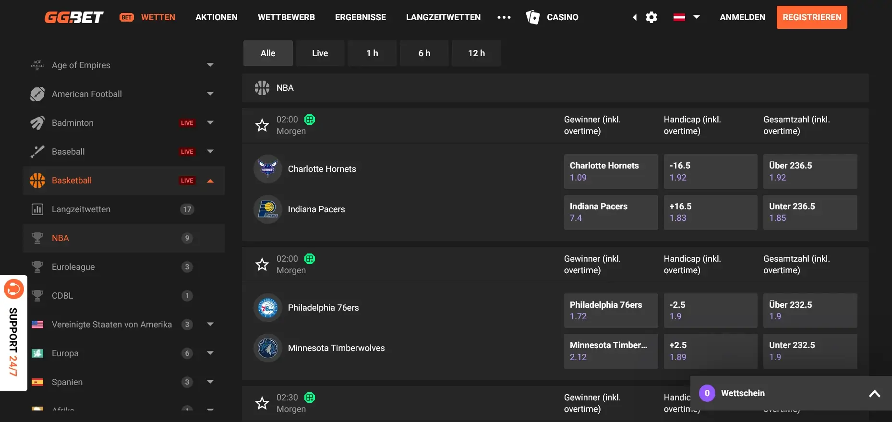This screenshot has height=422, width=892.
Task: Select the Live filter tab
Action: click(320, 53)
